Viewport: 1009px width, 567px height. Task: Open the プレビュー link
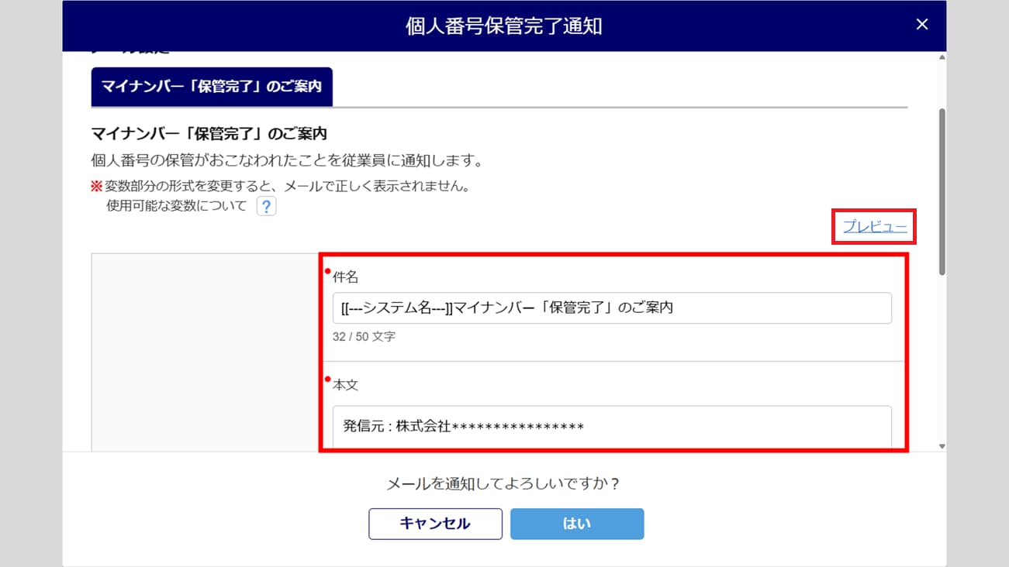pyautogui.click(x=875, y=226)
